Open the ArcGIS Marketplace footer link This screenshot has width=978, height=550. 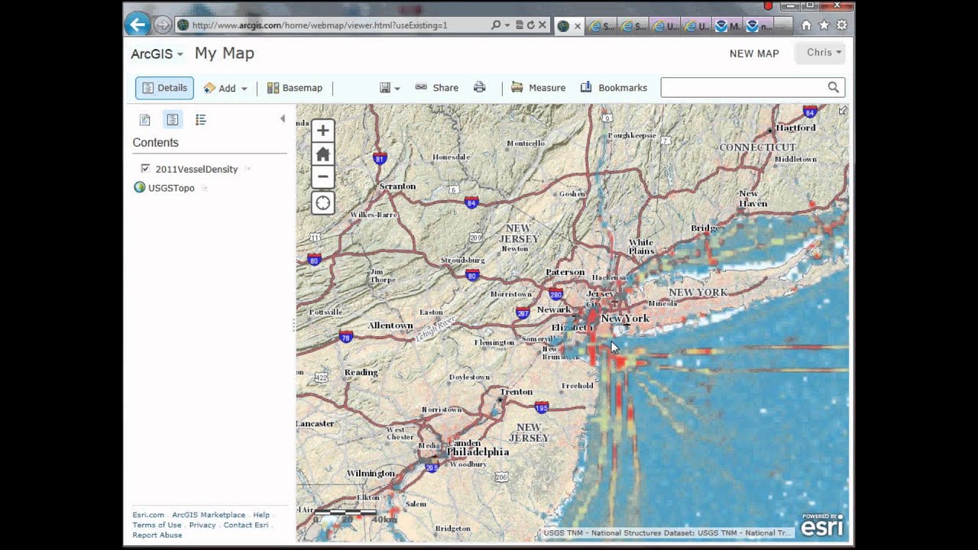pos(209,515)
